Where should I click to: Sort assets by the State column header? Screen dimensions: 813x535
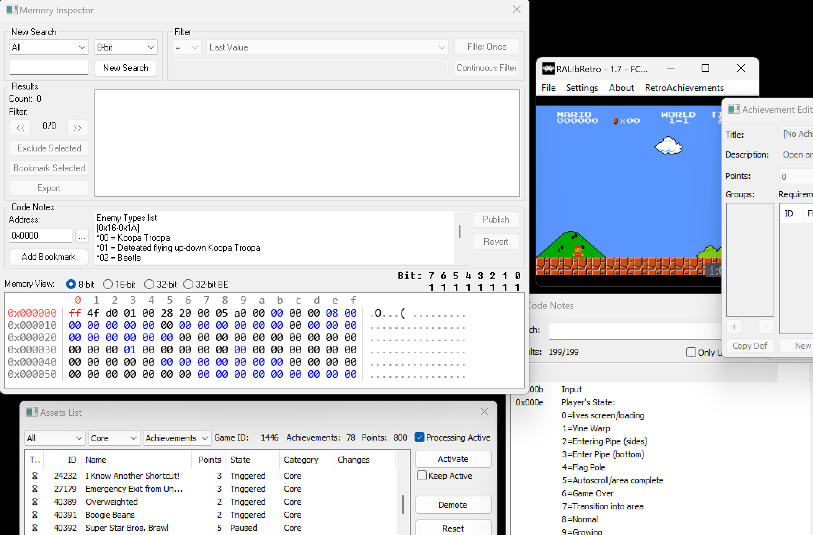253,459
